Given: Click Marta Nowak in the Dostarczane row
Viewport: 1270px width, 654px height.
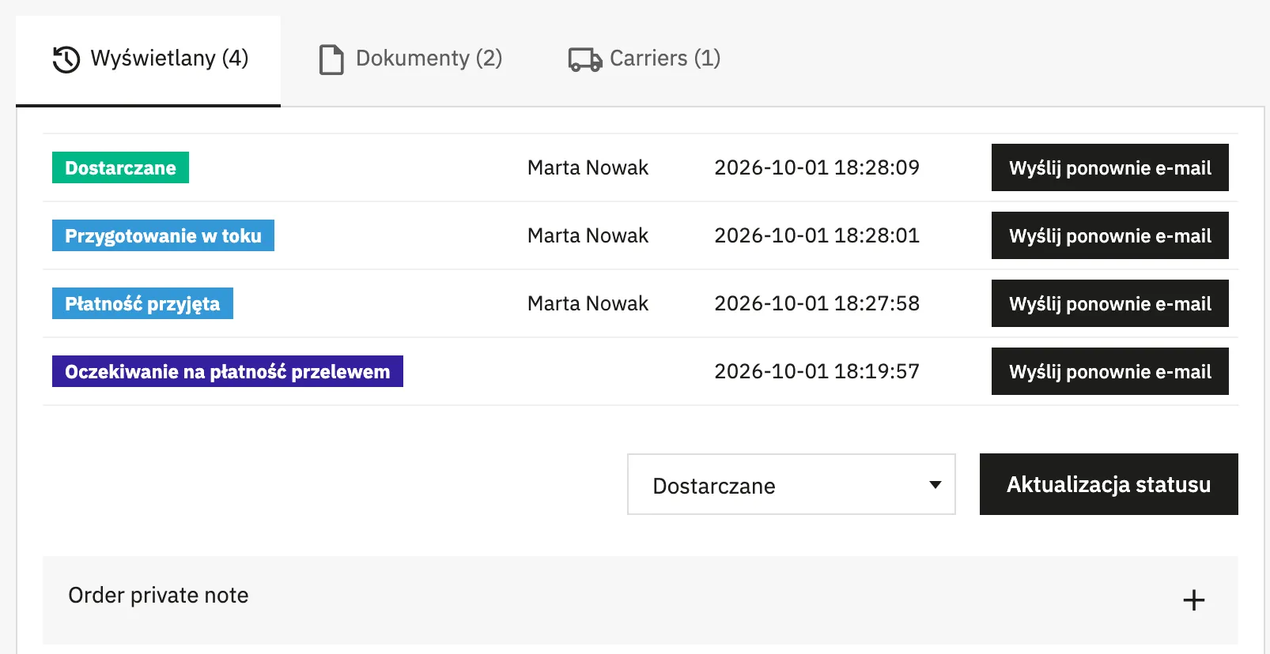Looking at the screenshot, I should point(588,167).
